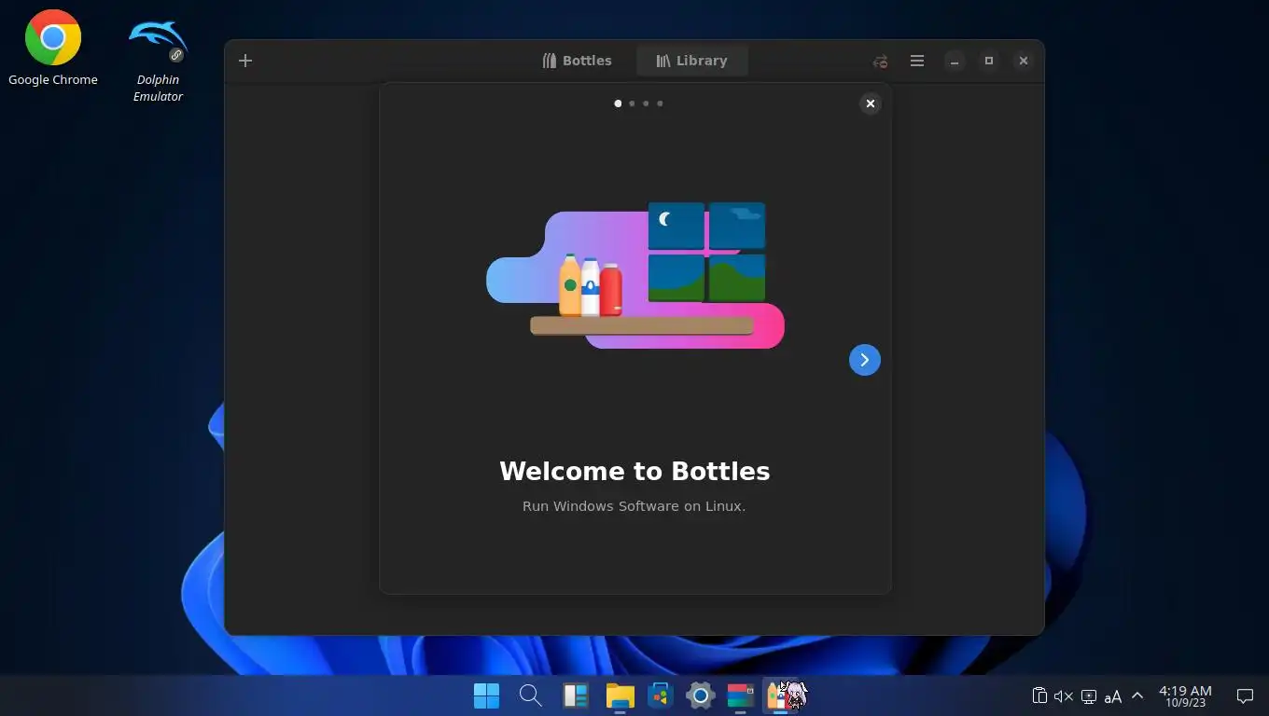The height and width of the screenshot is (716, 1269).
Task: Minimize the Bottles window
Action: [954, 61]
